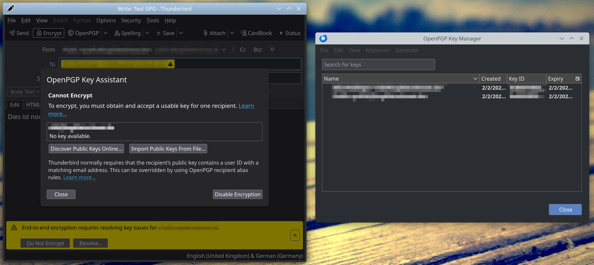The width and height of the screenshot is (594, 265).
Task: Click the pencil icon in Write title bar
Action: coord(11,9)
